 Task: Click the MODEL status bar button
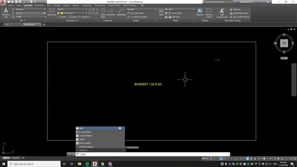(205, 159)
